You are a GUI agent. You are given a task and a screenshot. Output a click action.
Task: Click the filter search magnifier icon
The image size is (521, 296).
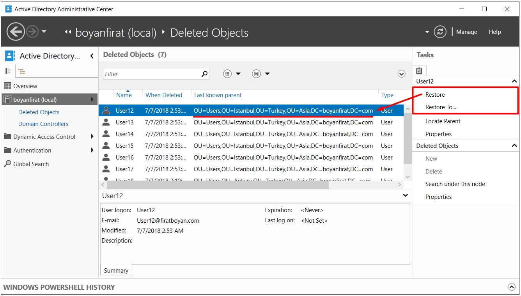point(205,74)
